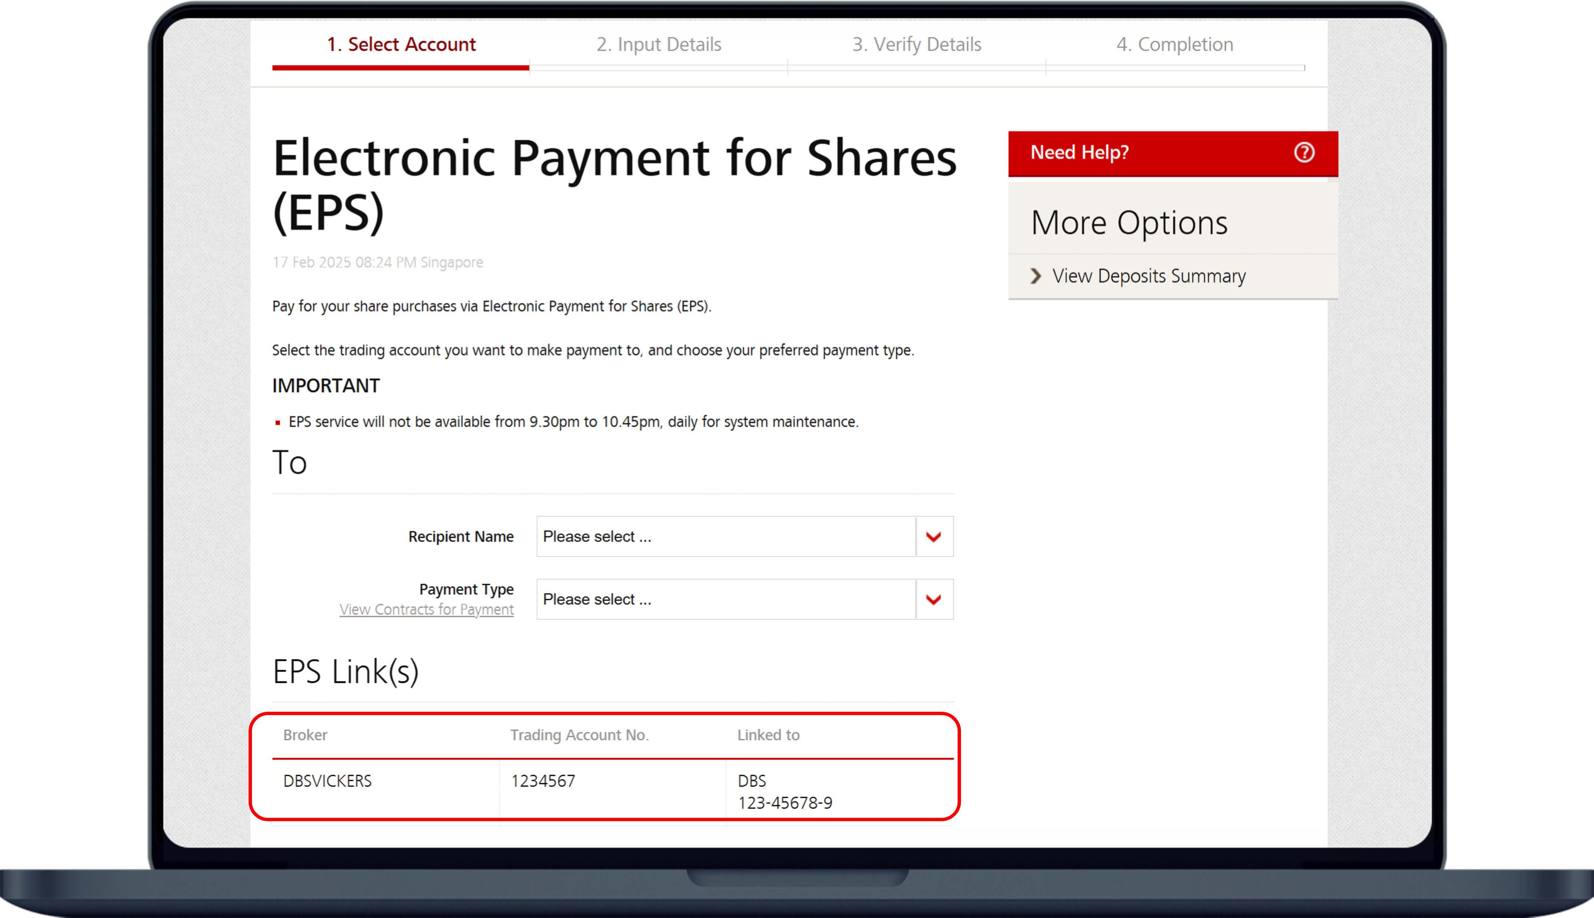Image resolution: width=1594 pixels, height=918 pixels.
Task: Open View Deposits Summary link
Action: click(1149, 276)
